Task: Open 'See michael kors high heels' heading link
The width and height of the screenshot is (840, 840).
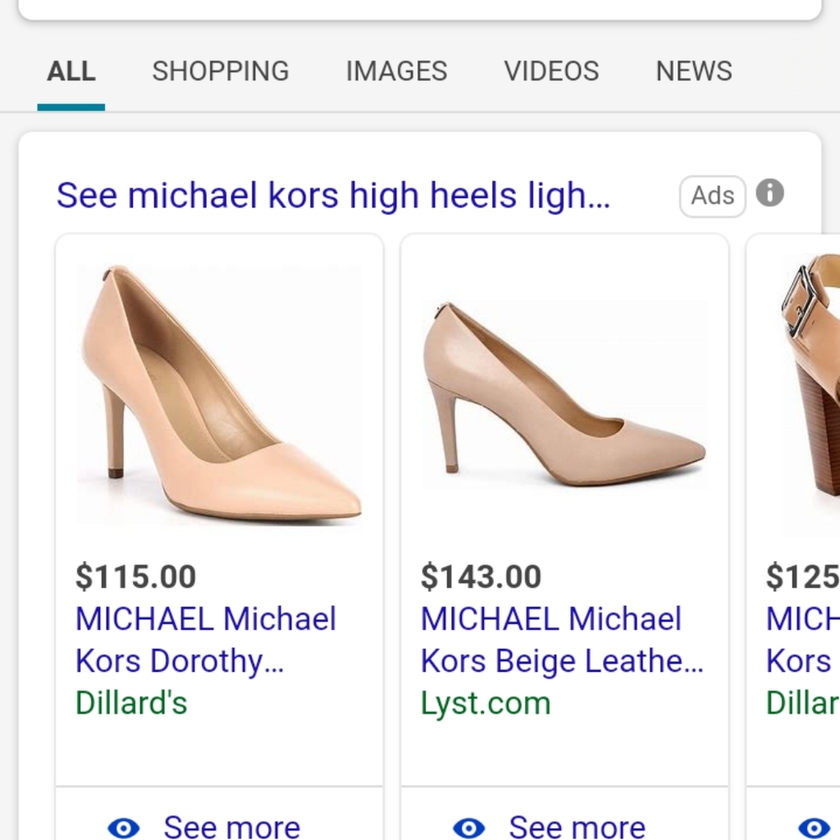Action: tap(333, 196)
